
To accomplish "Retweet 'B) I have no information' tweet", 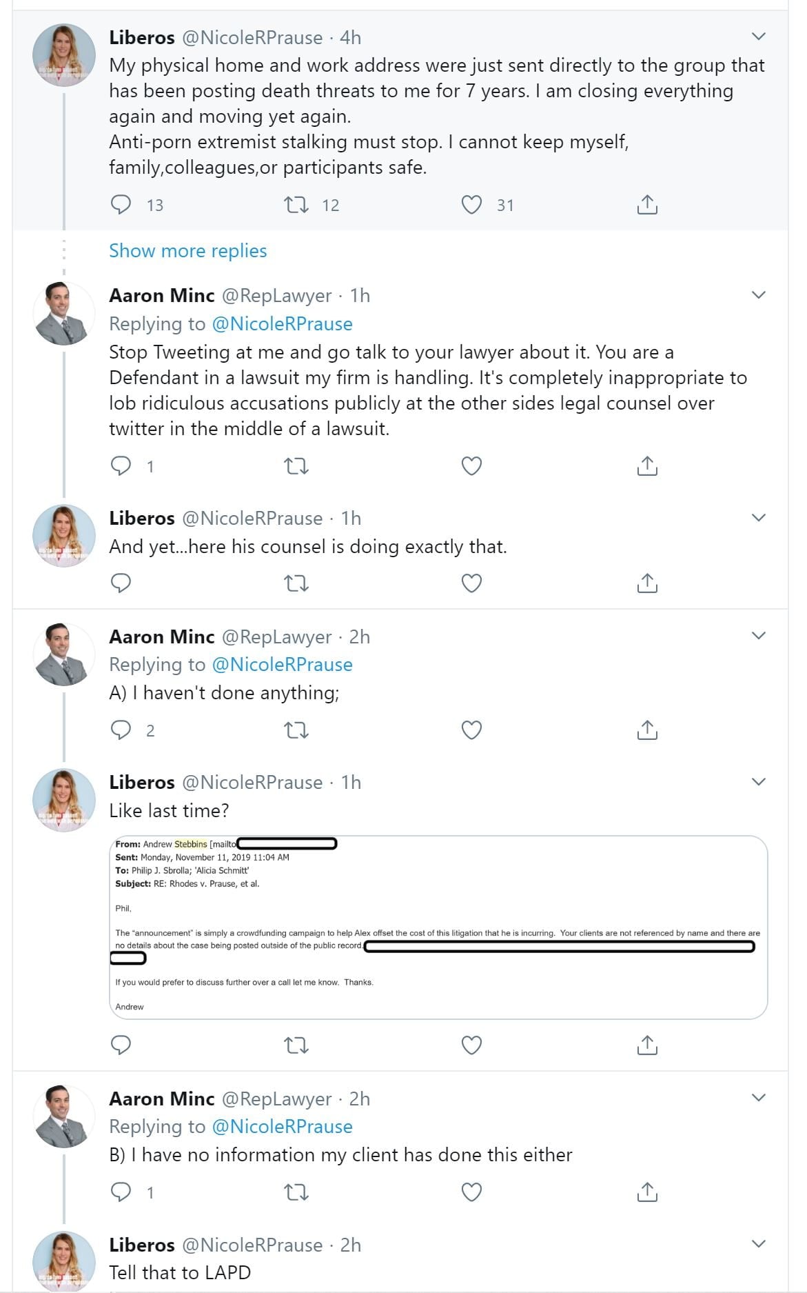I will coord(296,1192).
